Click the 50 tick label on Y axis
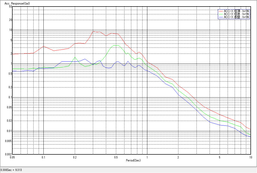The width and height of the screenshot is (257, 173). point(10,7)
